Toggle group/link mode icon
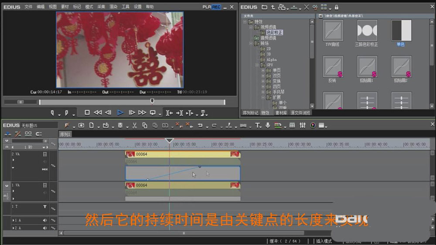 (28, 134)
